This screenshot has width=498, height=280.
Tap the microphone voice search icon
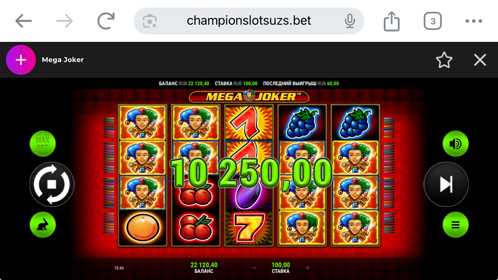tap(350, 21)
